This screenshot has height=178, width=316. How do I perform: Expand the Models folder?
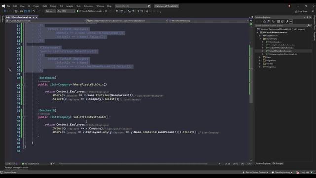click(260, 64)
